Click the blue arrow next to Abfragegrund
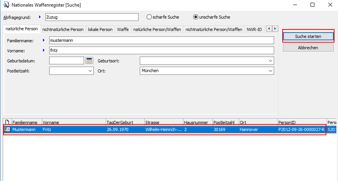Image resolution: width=338 pixels, height=181 pixels. pyautogui.click(x=40, y=17)
